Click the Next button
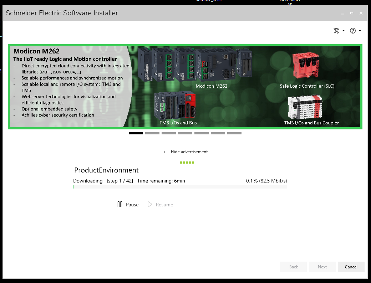The width and height of the screenshot is (371, 283). point(322,267)
